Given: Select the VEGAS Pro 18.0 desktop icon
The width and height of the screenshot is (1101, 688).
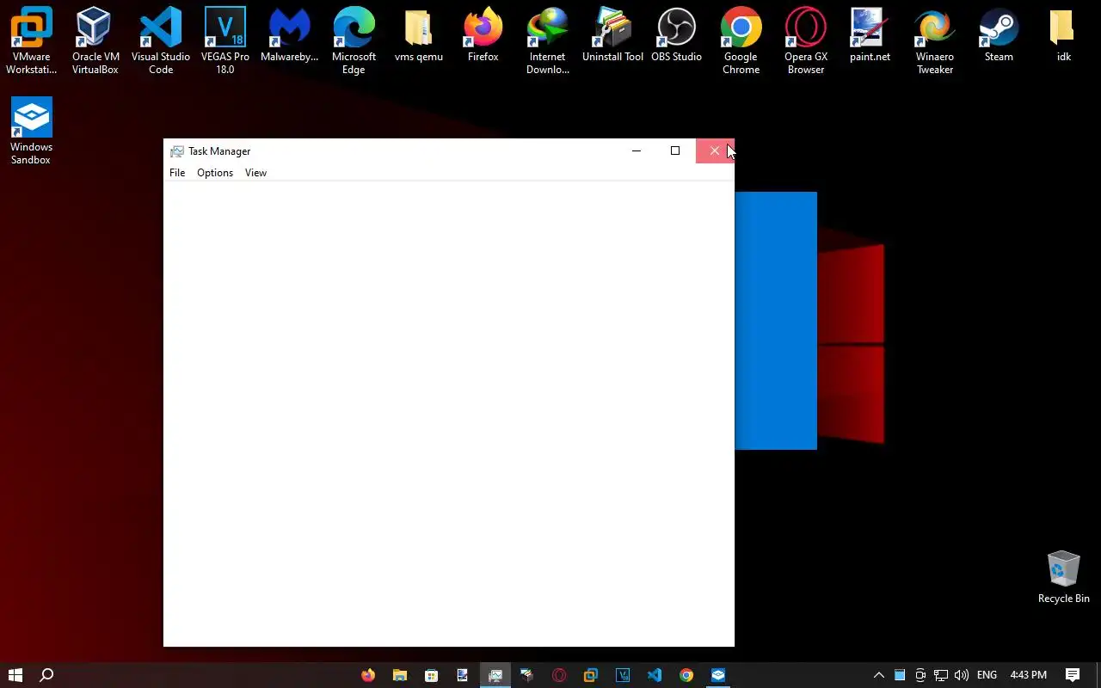Looking at the screenshot, I should [x=225, y=40].
